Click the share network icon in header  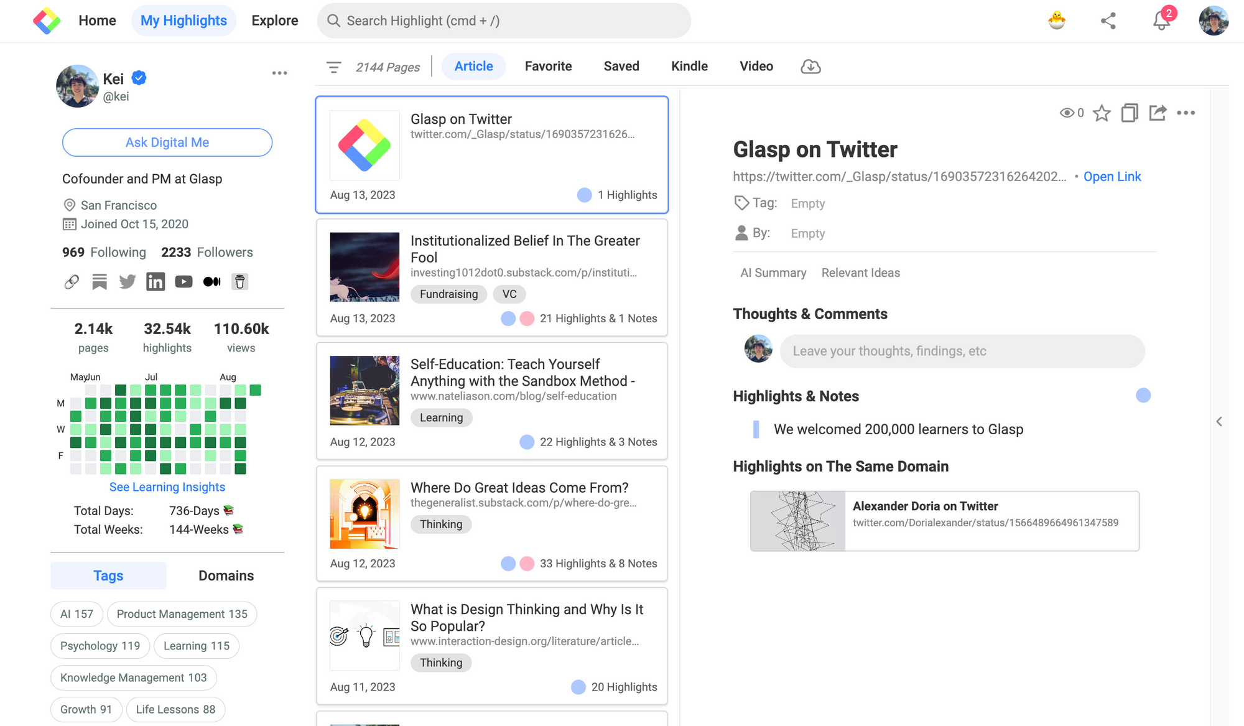point(1108,21)
